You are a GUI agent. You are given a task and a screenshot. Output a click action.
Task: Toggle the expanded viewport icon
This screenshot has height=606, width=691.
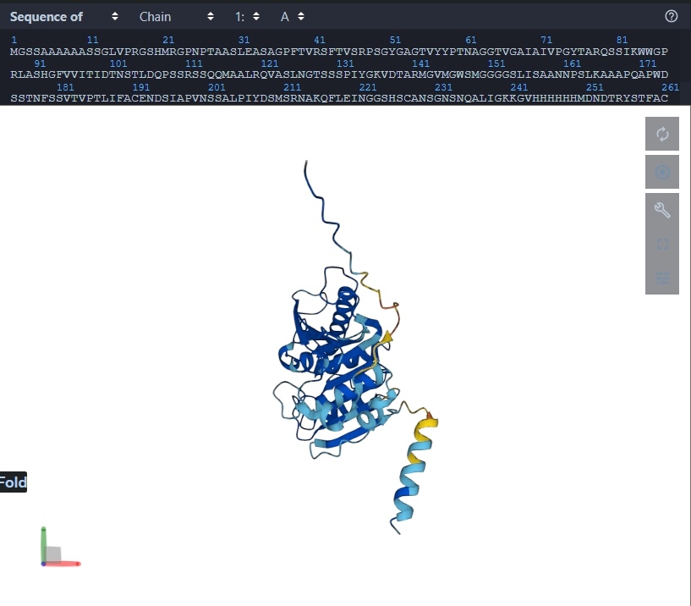(662, 245)
